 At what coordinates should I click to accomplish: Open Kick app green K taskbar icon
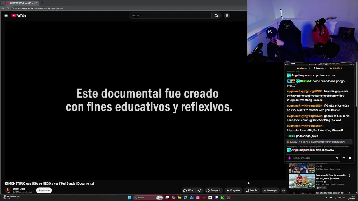click(222, 198)
